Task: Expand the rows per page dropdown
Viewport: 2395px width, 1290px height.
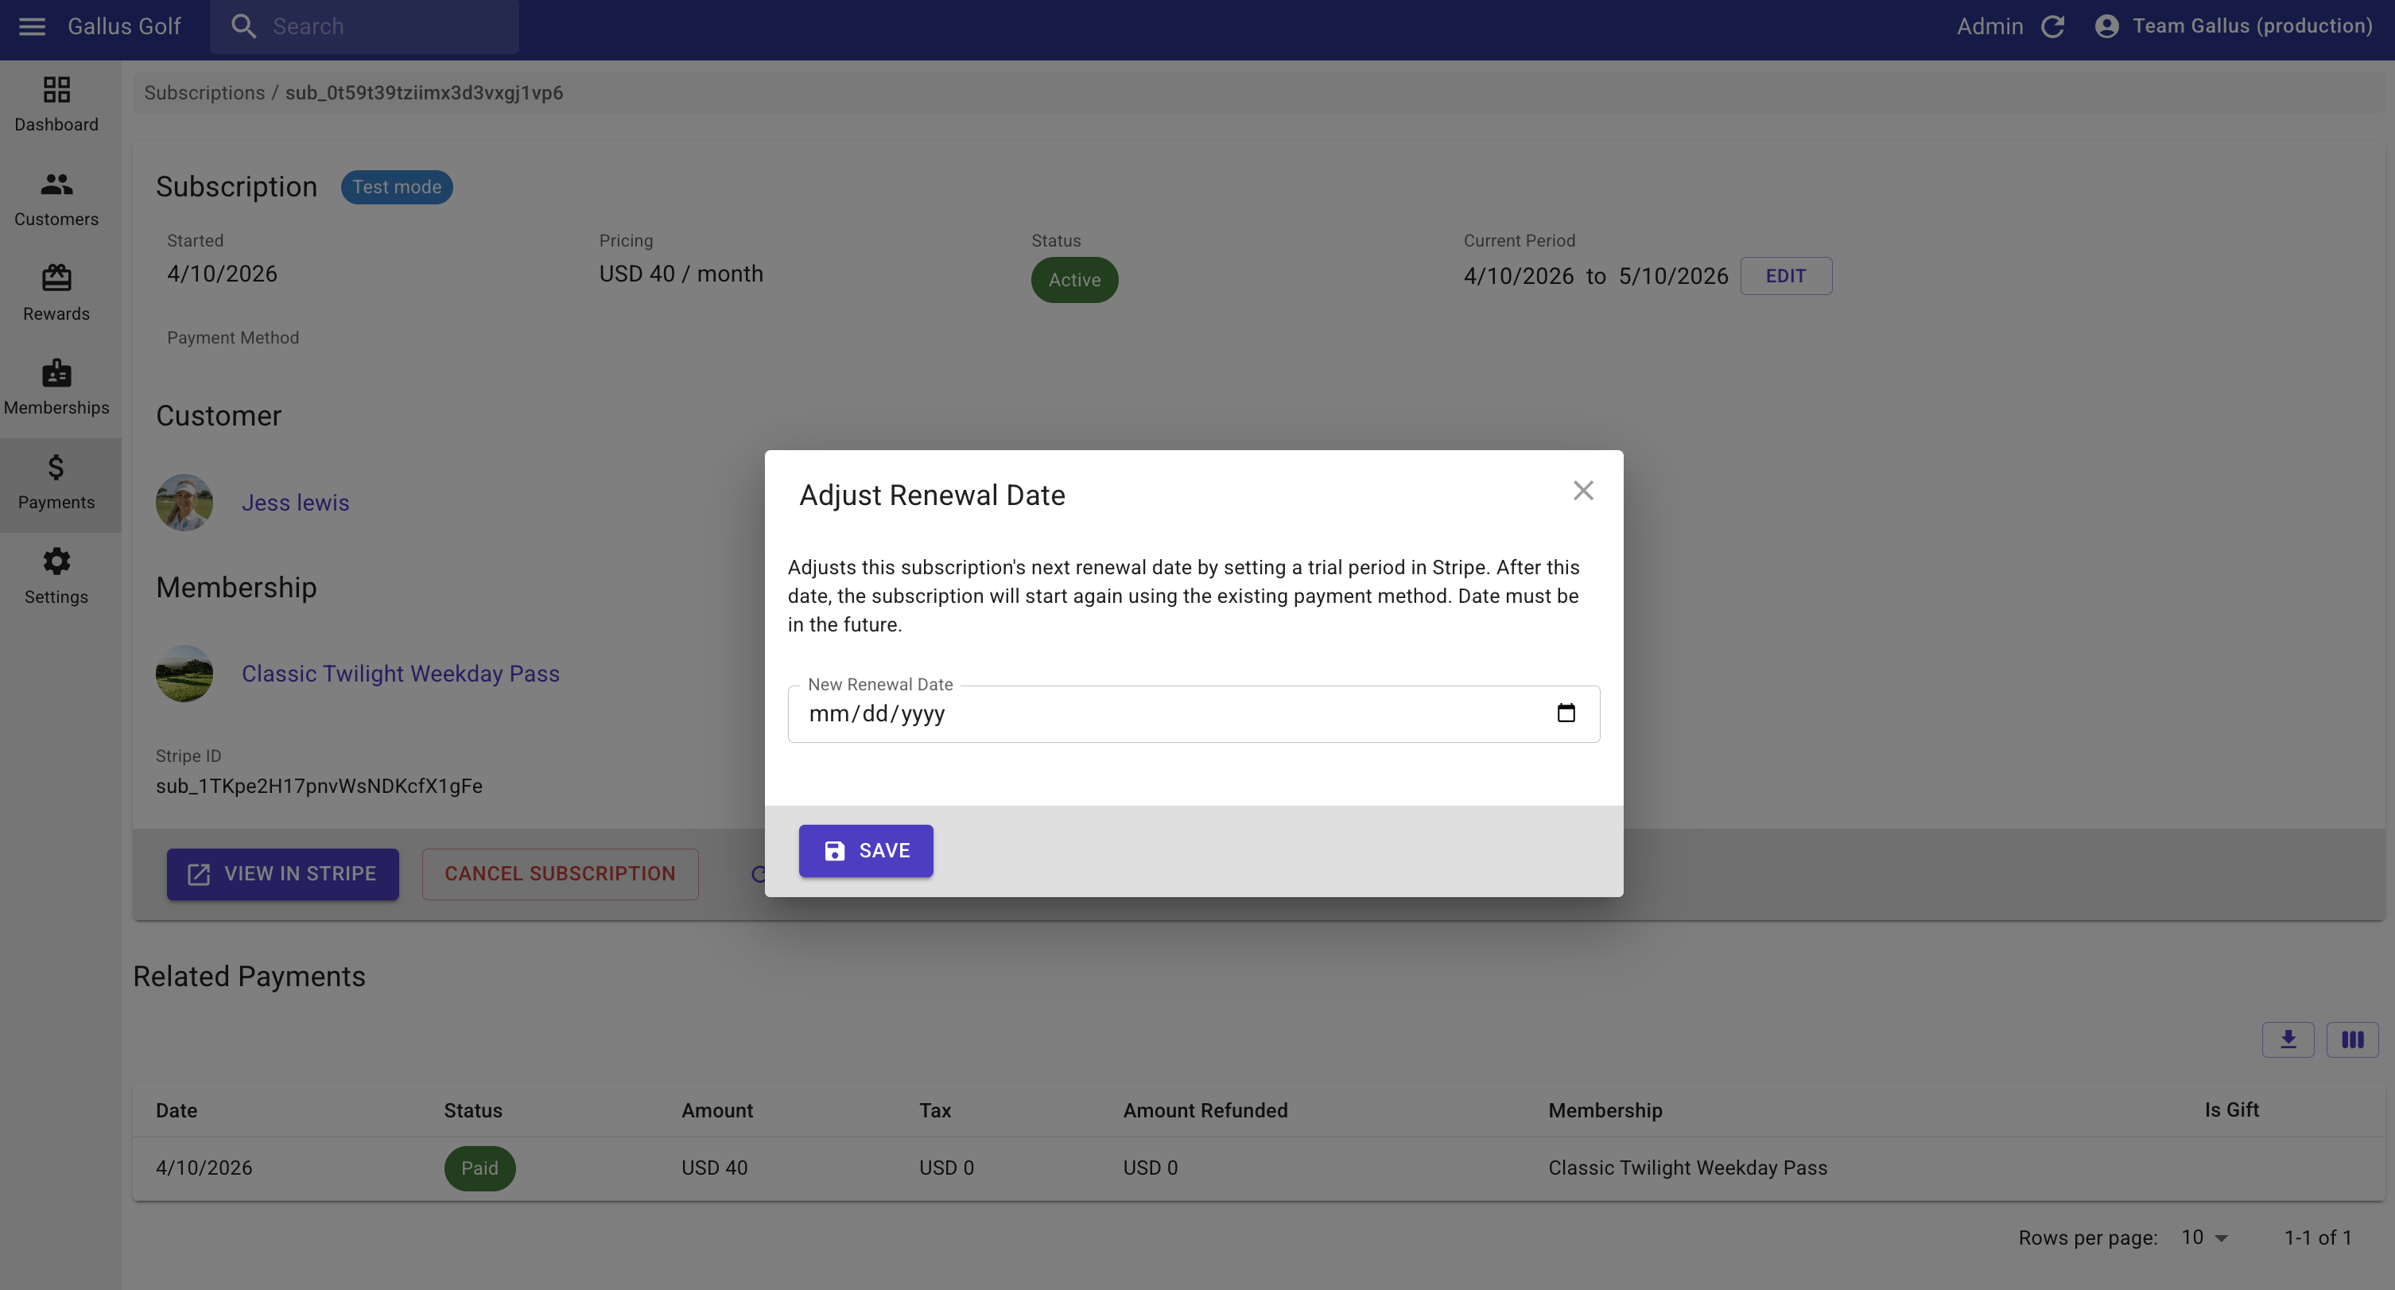Action: click(x=2204, y=1237)
